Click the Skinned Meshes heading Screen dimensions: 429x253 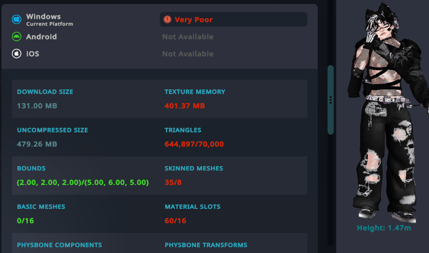click(x=194, y=168)
